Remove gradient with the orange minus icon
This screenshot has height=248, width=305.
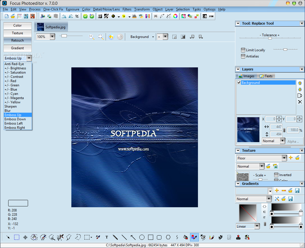click(284, 191)
